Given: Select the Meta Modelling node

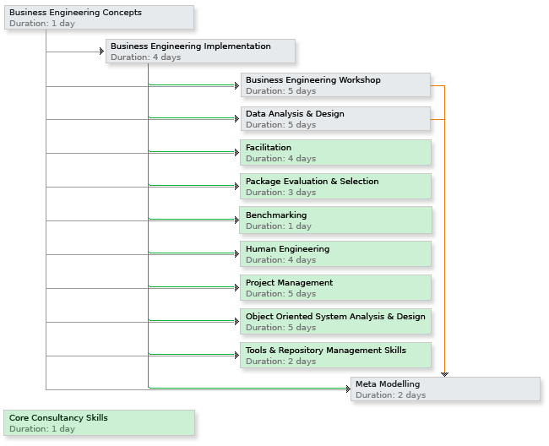Looking at the screenshot, I should coord(445,389).
